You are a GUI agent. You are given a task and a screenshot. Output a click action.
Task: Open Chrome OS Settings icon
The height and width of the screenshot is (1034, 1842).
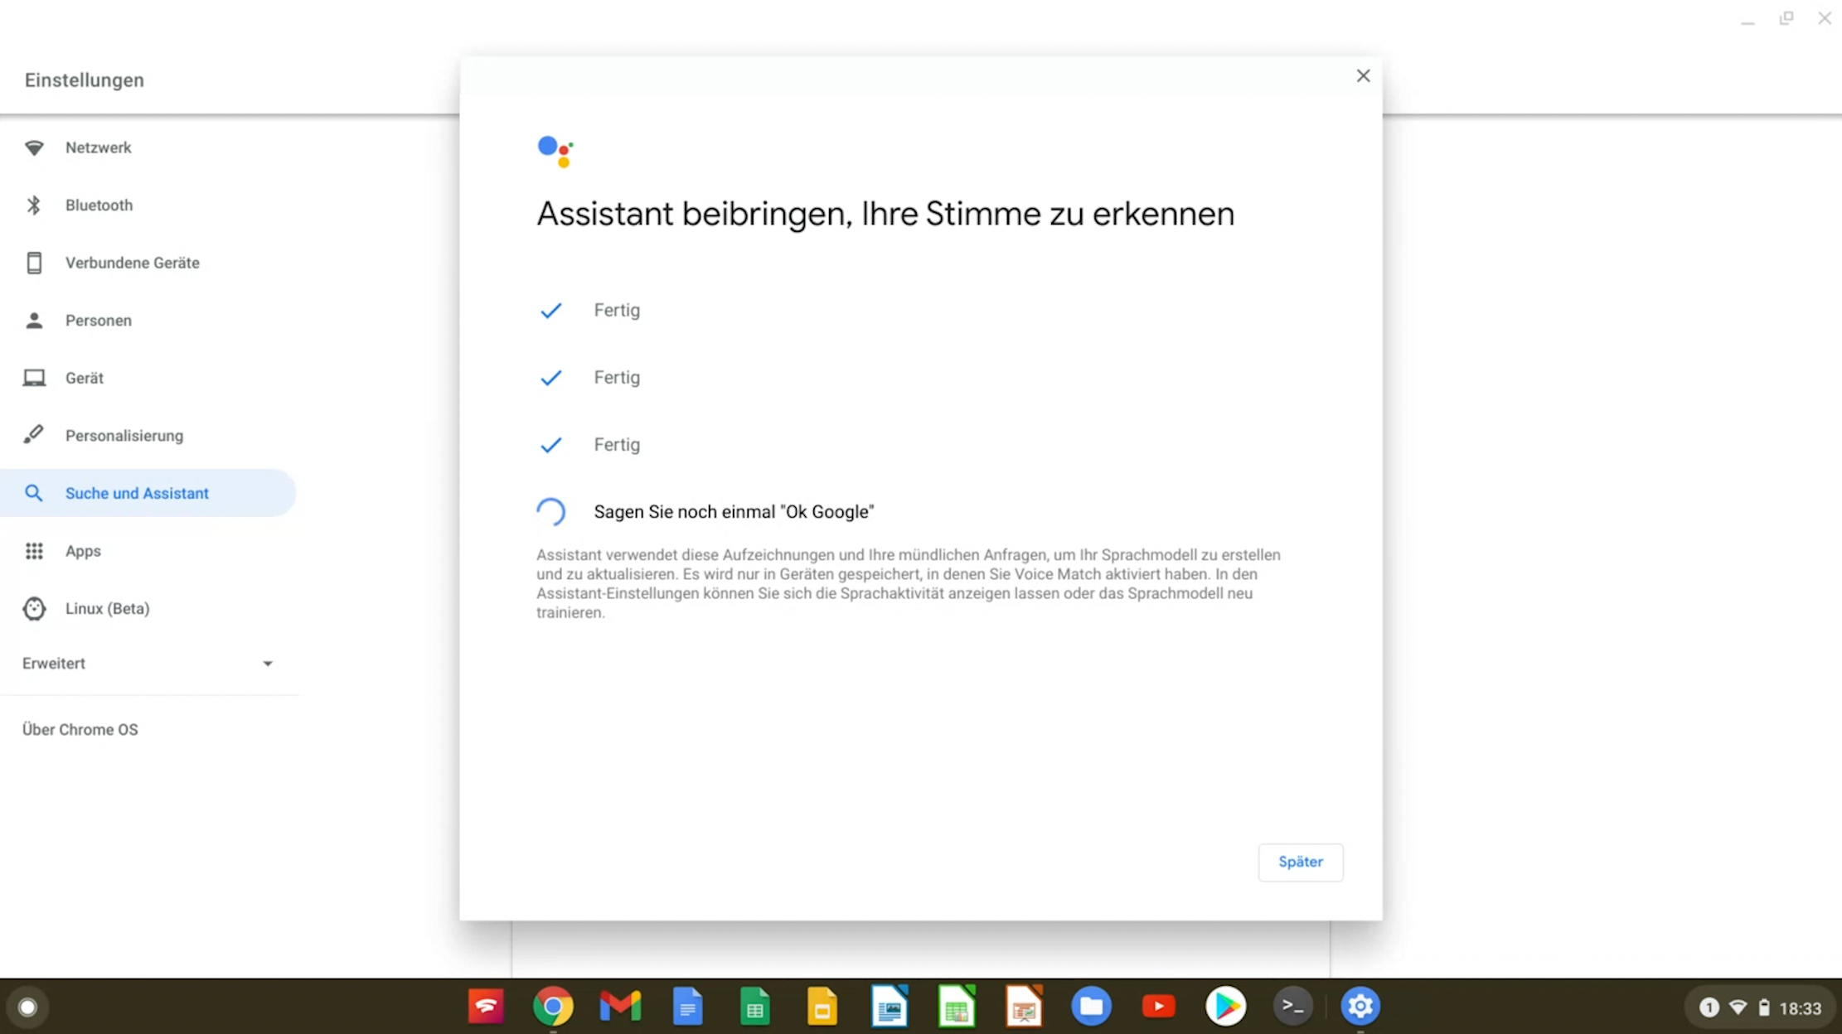point(1360,1005)
